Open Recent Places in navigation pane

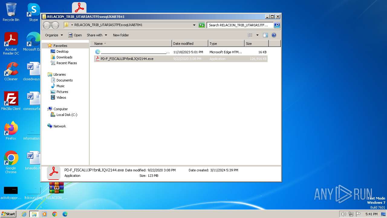[x=67, y=63]
